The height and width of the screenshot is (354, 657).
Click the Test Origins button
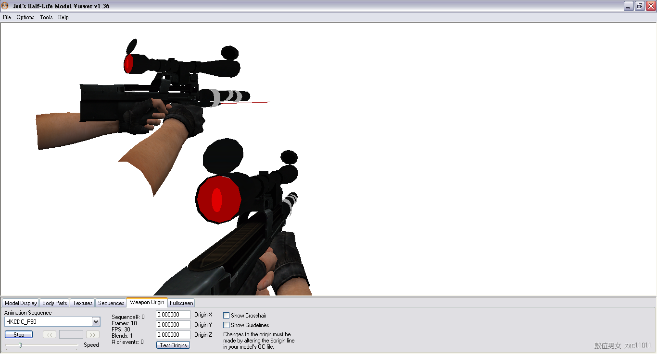(x=173, y=345)
